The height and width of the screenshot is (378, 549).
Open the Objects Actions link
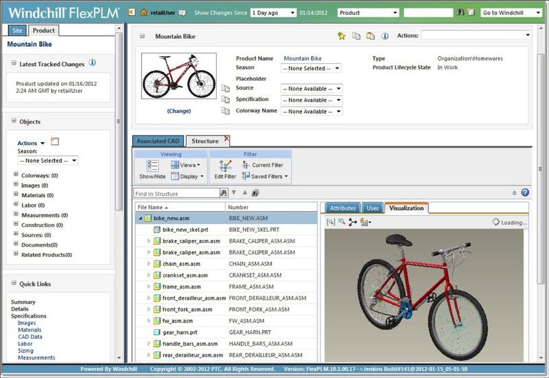coord(27,143)
